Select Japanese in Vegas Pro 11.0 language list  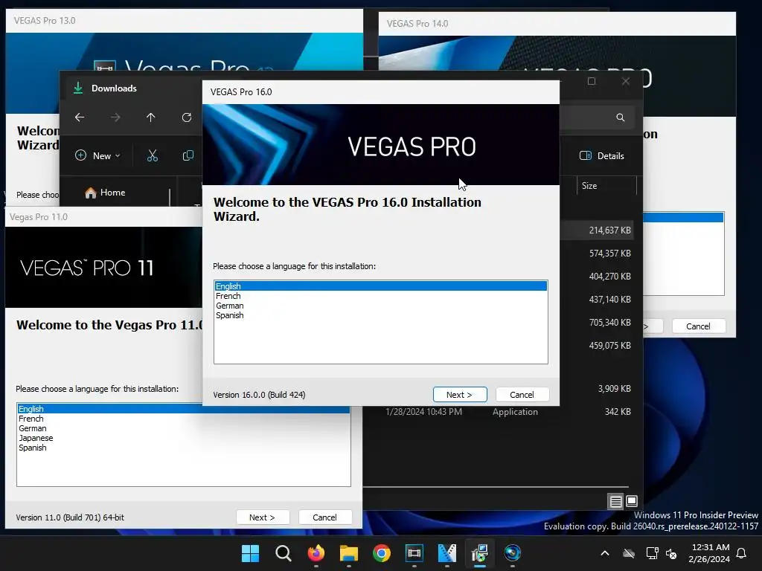point(183,438)
